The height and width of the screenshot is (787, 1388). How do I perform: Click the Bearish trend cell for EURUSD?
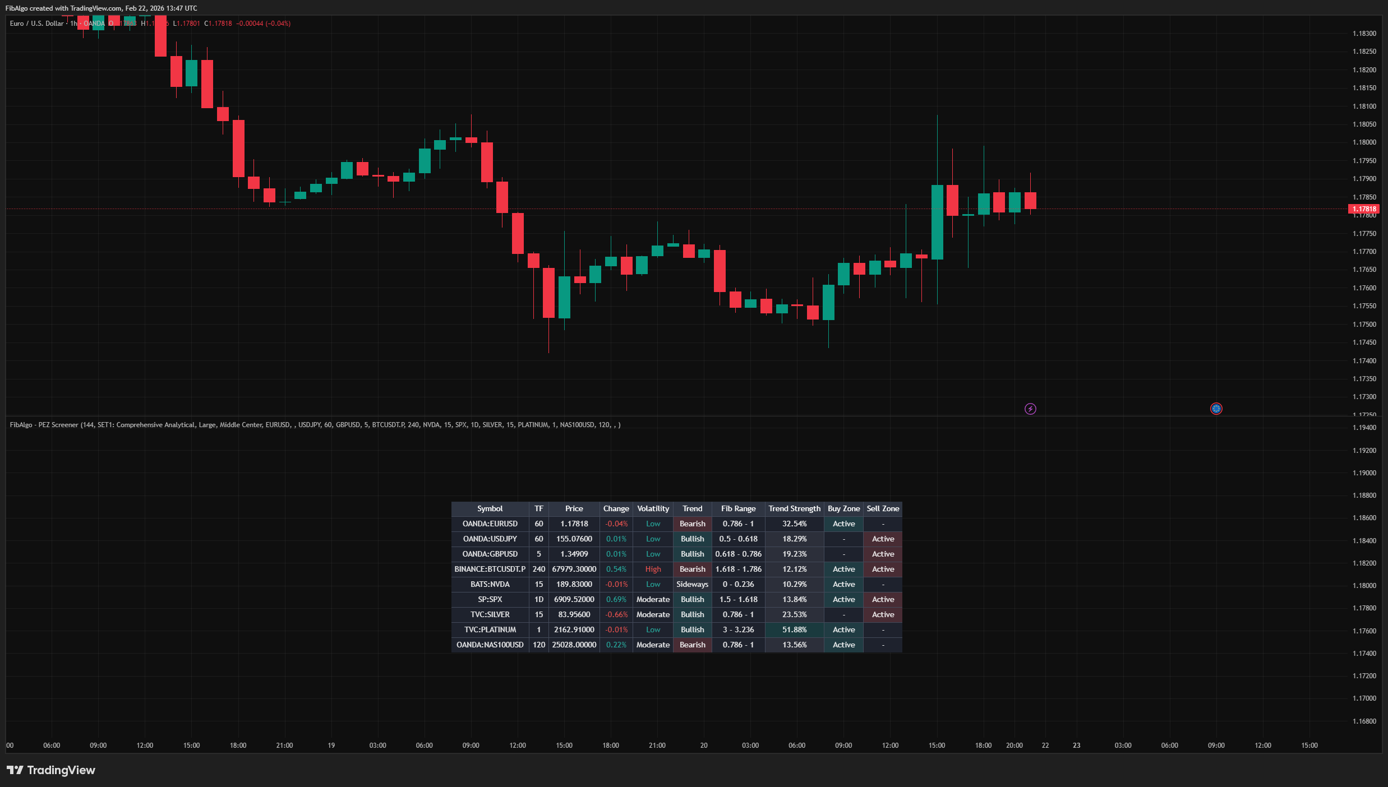(x=692, y=524)
